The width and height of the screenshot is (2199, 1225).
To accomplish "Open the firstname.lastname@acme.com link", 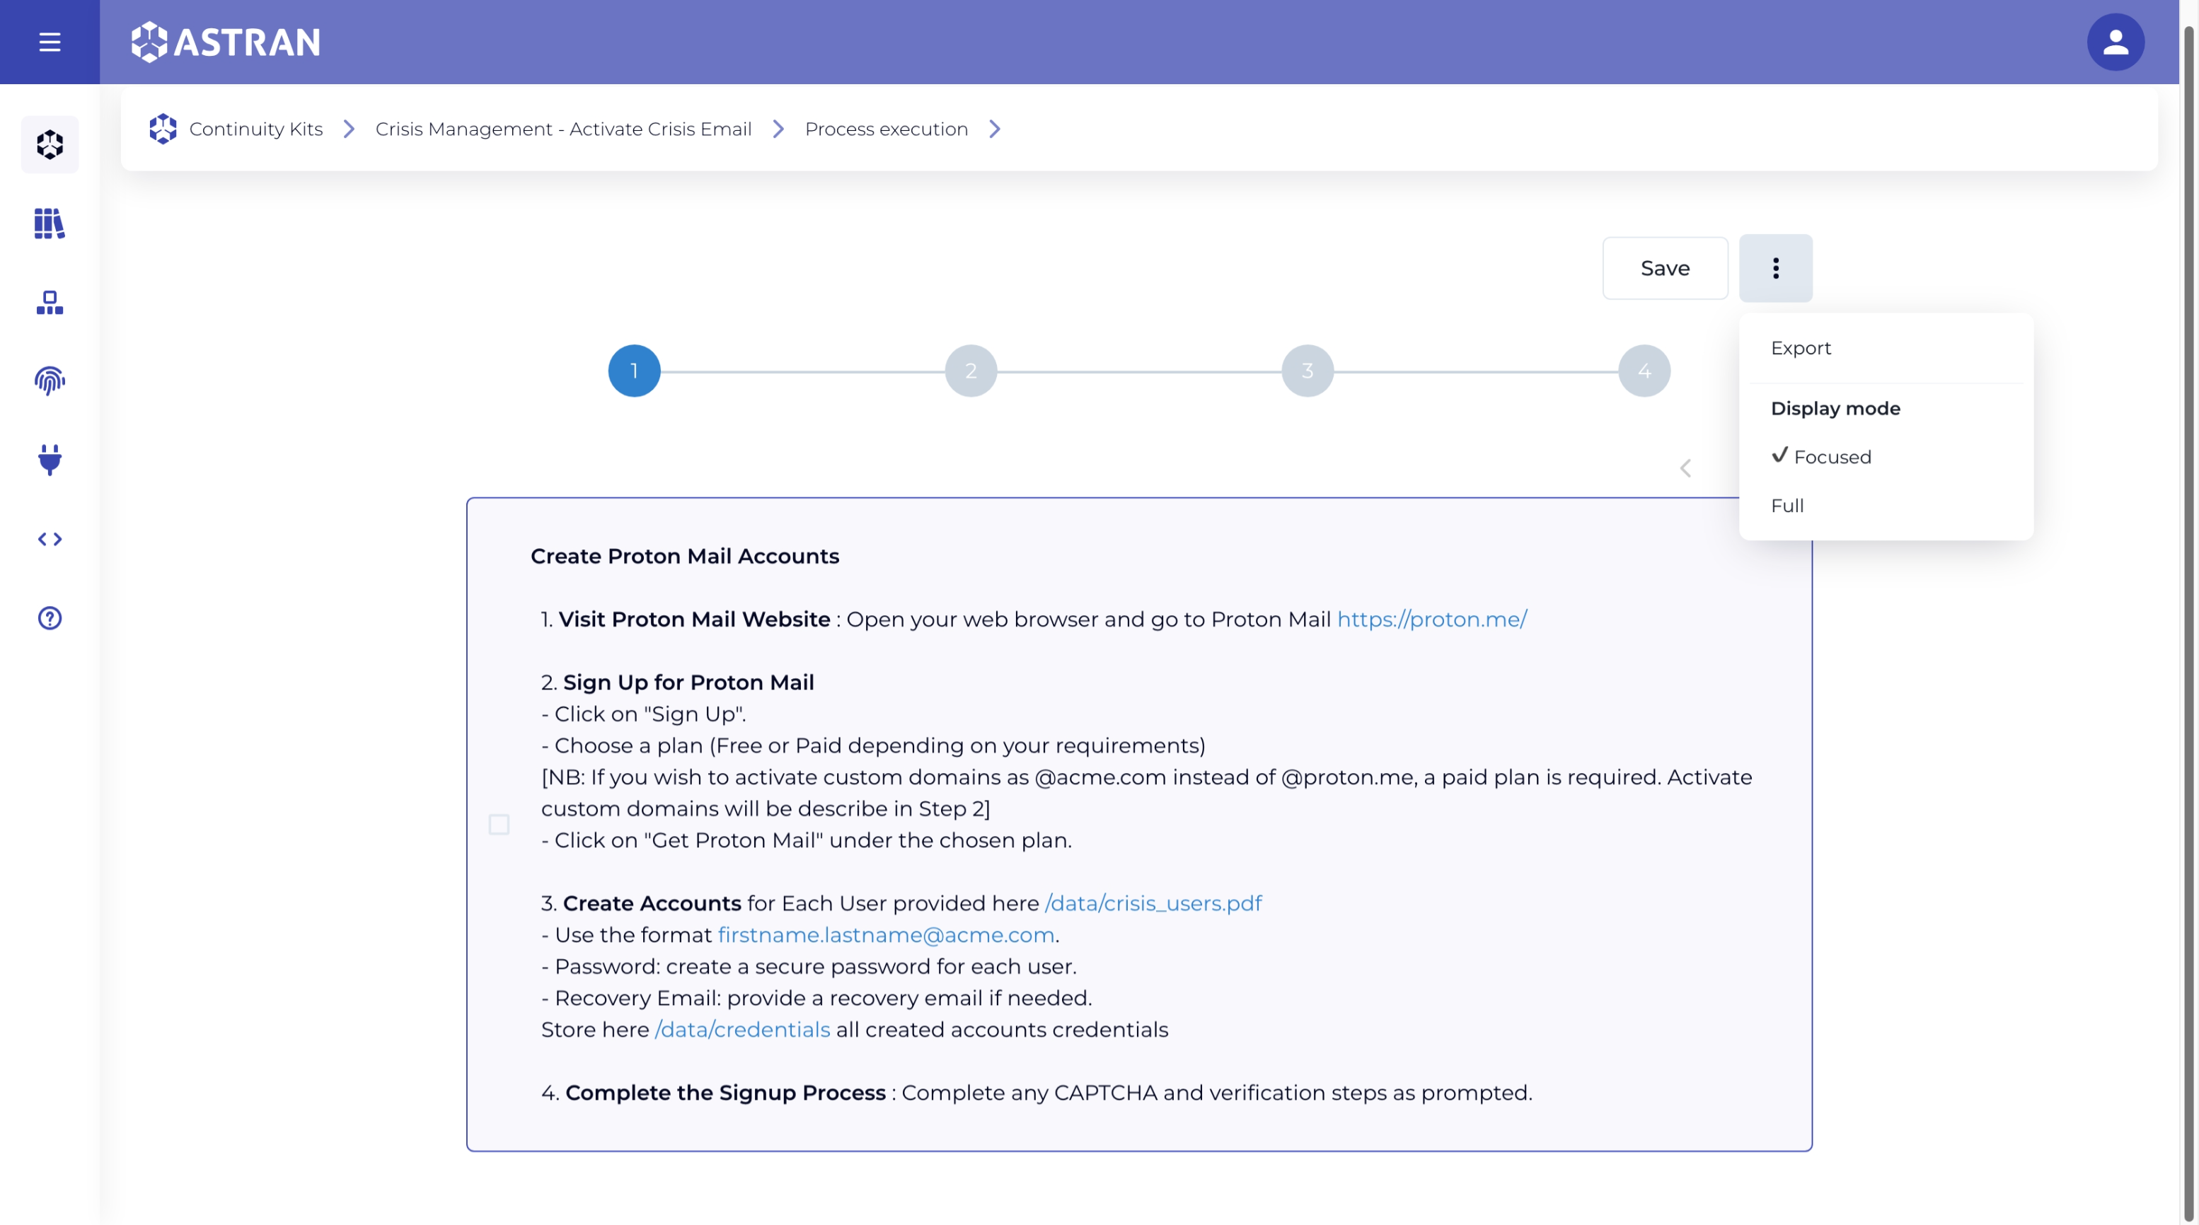I will coord(886,935).
